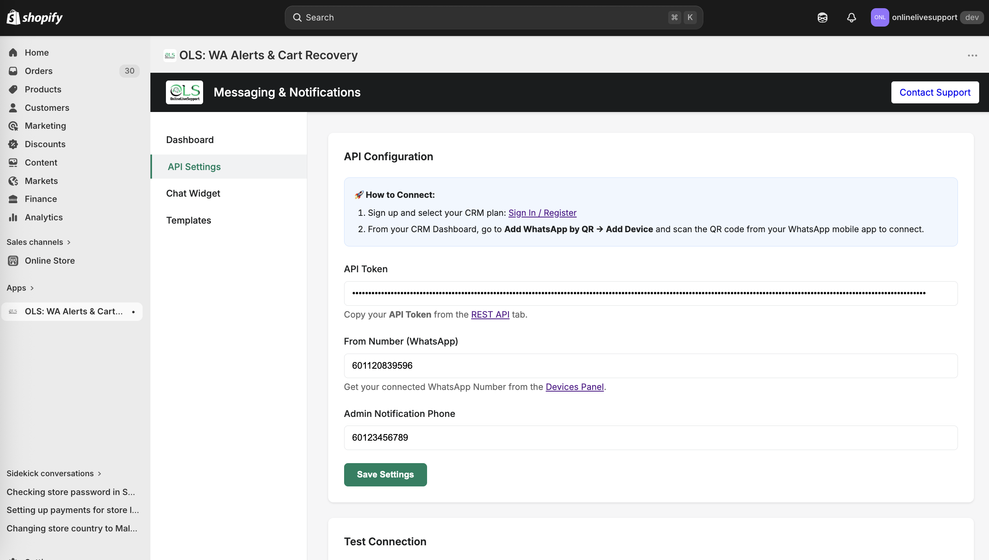Click the Save Settings button
The height and width of the screenshot is (560, 989).
coord(385,475)
